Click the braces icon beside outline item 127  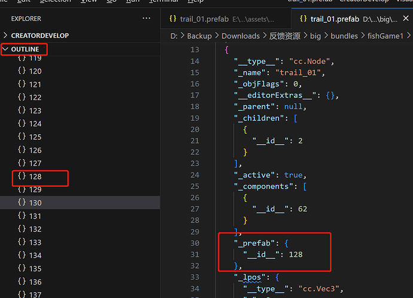click(x=22, y=163)
